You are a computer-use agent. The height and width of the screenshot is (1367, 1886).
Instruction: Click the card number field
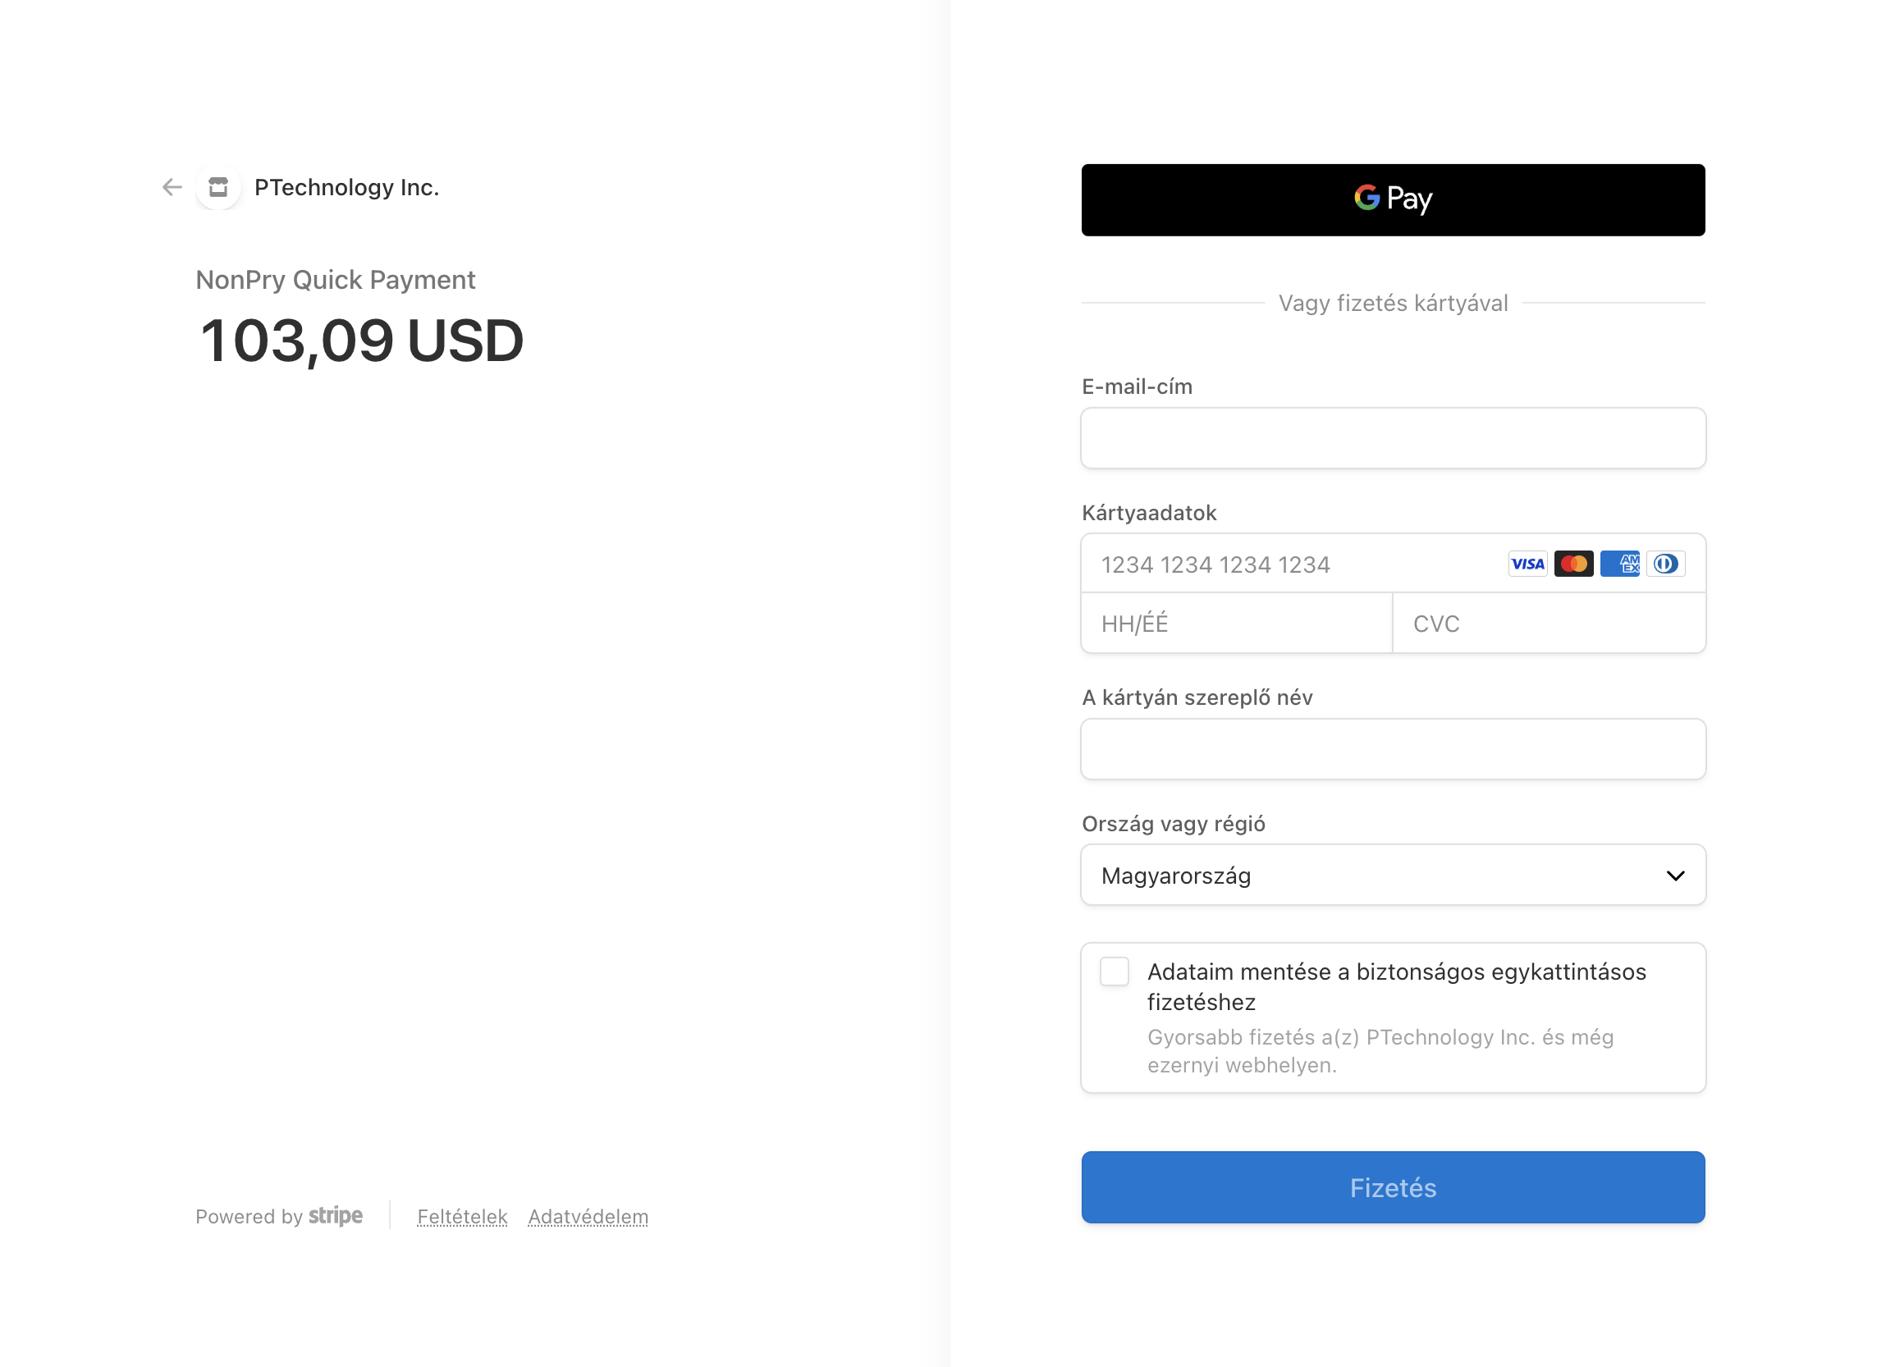[x=1289, y=564]
